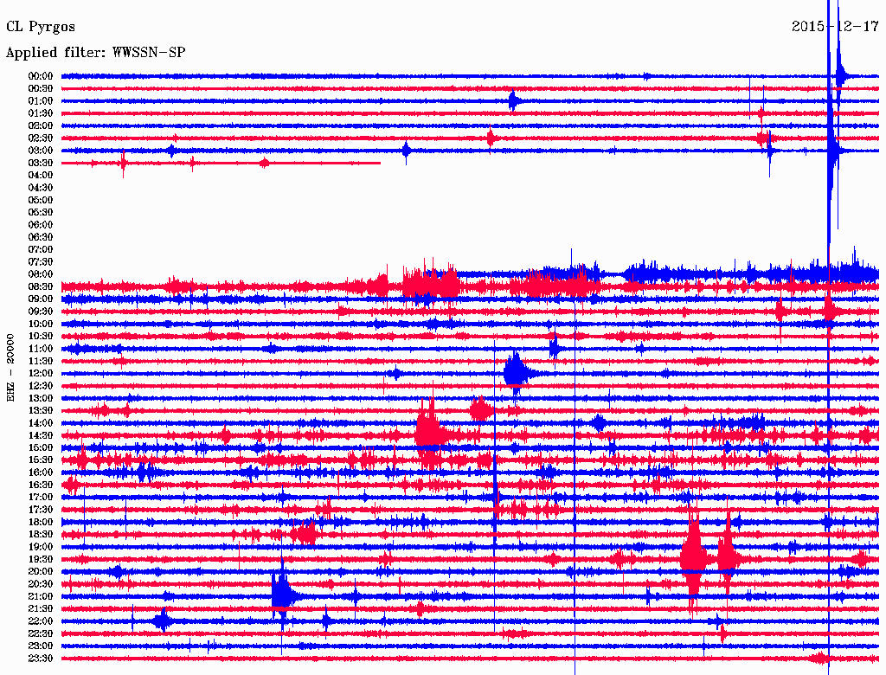Click the 07:00 time label
The height and width of the screenshot is (675, 886).
click(41, 249)
